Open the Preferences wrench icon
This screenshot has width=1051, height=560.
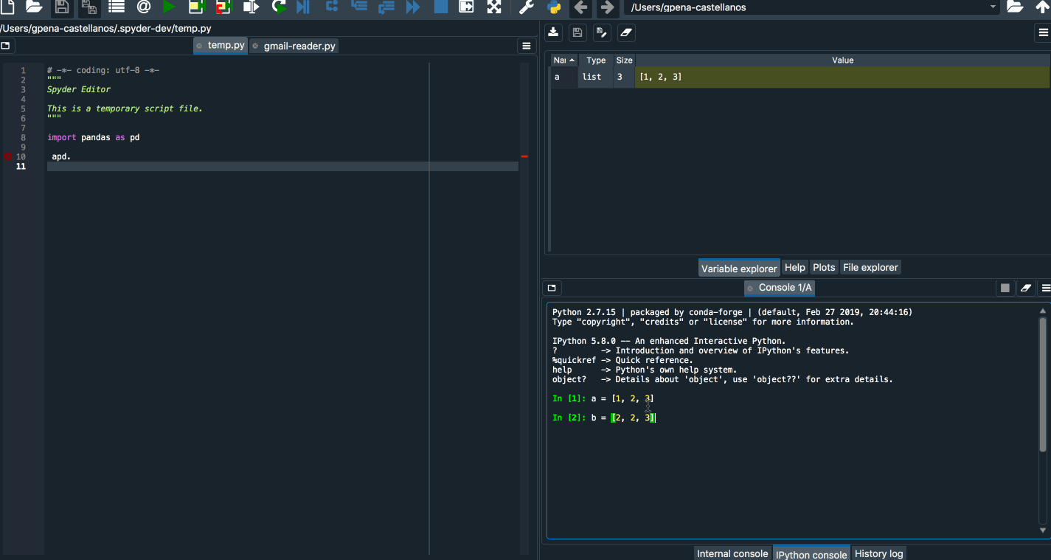(x=524, y=7)
